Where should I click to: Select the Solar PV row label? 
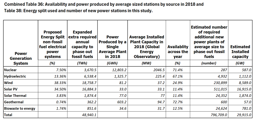pyautogui.click(x=12, y=89)
